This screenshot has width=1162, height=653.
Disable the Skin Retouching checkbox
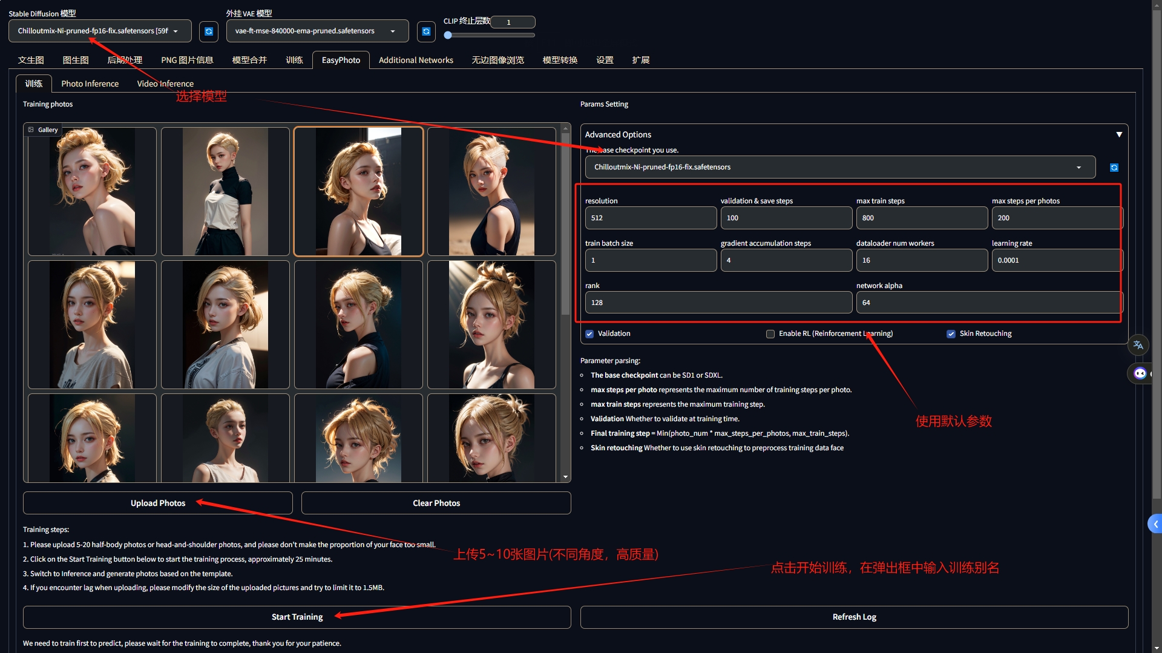point(951,334)
